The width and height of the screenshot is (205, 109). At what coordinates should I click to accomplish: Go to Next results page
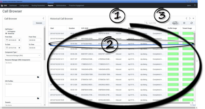194,105
